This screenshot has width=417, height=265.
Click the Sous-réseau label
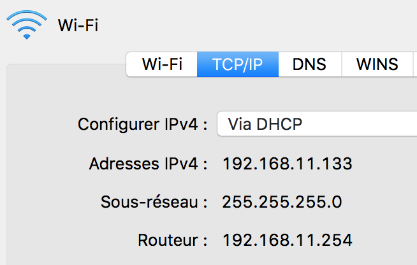tap(154, 202)
